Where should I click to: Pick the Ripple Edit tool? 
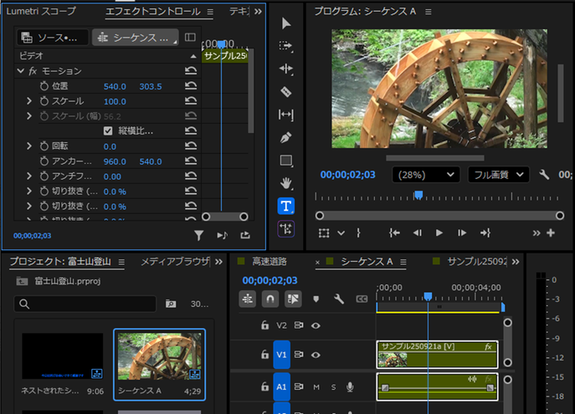click(x=286, y=69)
